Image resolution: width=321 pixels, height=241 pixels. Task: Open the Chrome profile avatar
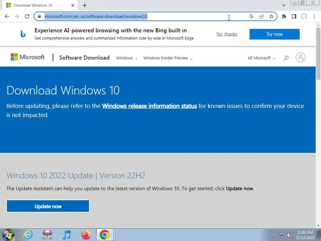point(304,16)
